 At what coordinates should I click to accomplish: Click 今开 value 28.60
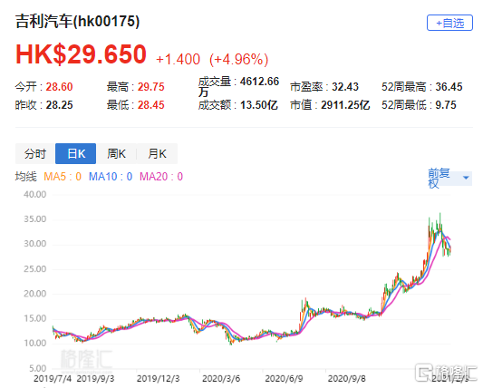[59, 87]
